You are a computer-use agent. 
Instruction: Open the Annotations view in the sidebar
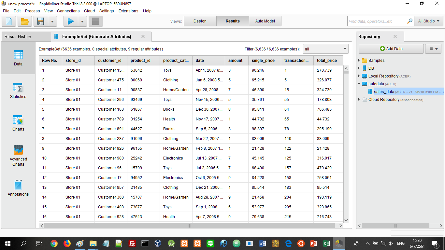pyautogui.click(x=18, y=188)
